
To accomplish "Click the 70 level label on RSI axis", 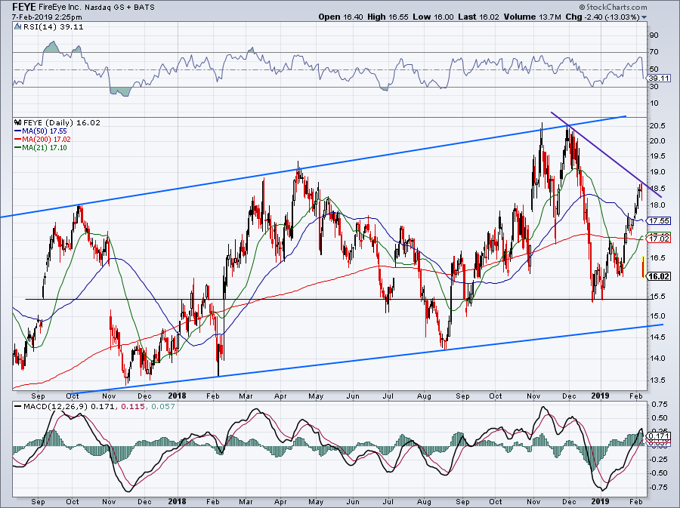I will click(x=654, y=51).
